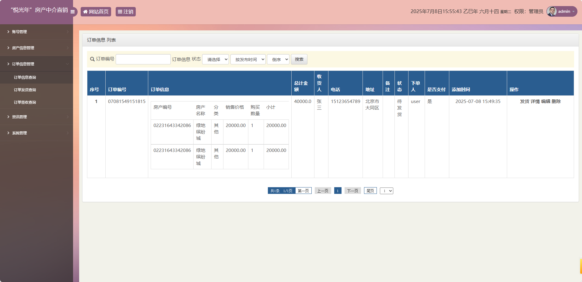The image size is (582, 282).
Task: Click the 订单编号 input field
Action: pyautogui.click(x=143, y=59)
